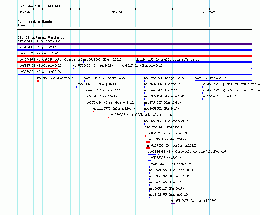Click the DGV Structural Variants track title

coord(41,37)
